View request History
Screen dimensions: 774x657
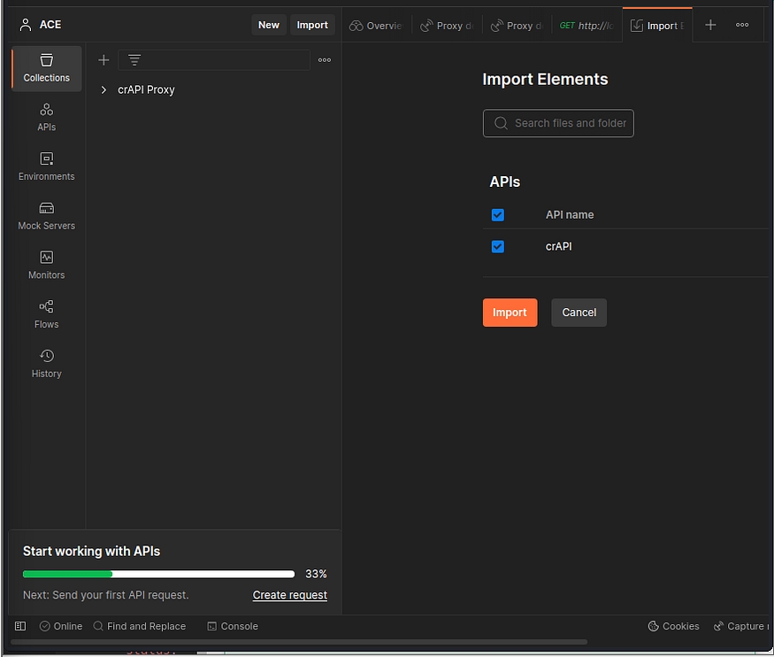pyautogui.click(x=46, y=364)
